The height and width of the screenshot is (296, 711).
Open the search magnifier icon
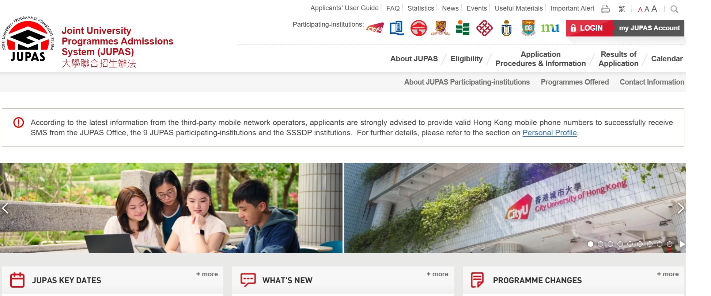pyautogui.click(x=674, y=9)
